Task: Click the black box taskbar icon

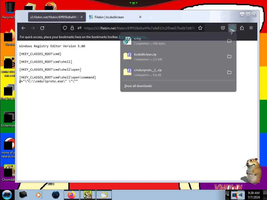Action: tap(23, 195)
